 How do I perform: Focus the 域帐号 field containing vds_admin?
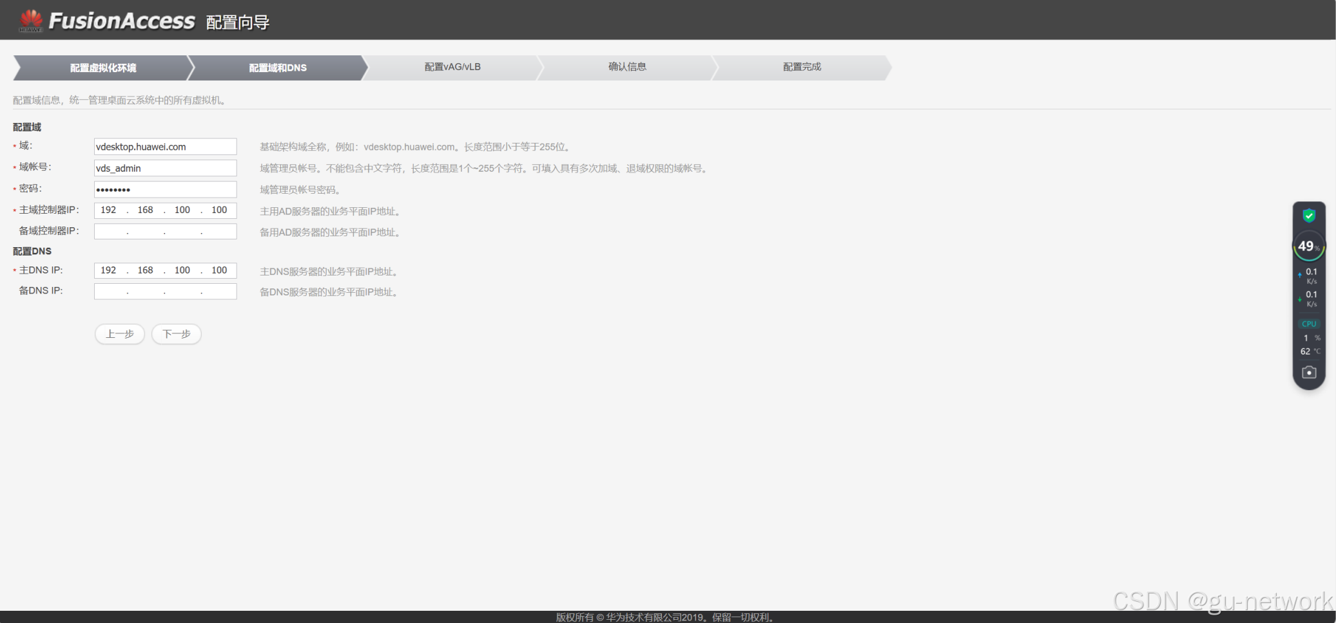tap(166, 168)
